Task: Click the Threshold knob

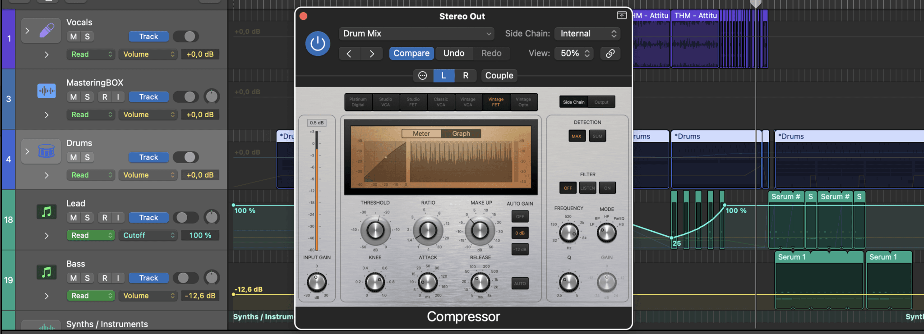Action: [375, 230]
